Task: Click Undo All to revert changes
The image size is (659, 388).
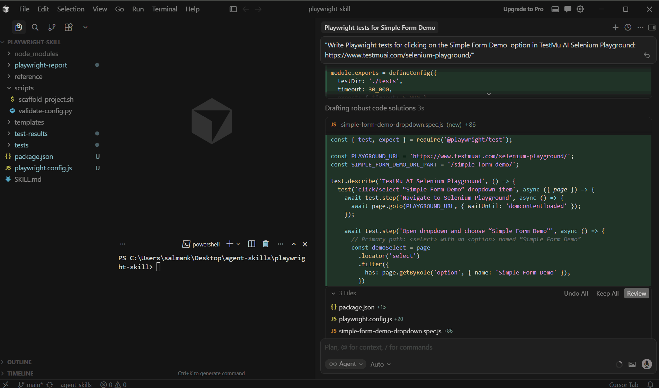Action: (x=576, y=293)
